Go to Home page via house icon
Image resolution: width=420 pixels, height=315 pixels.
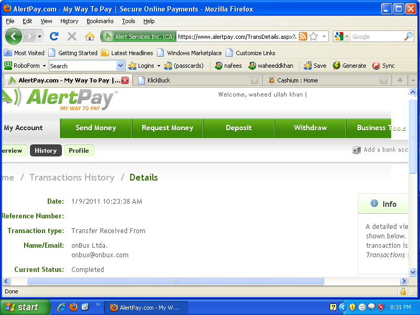click(90, 36)
